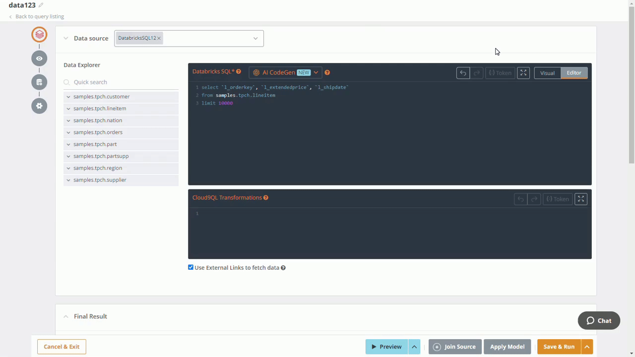Click the Preview button

[386, 347]
